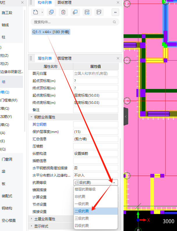The width and height of the screenshot is (177, 231).
Task: Click the property panel drag handle
Action: [x=31, y=58]
